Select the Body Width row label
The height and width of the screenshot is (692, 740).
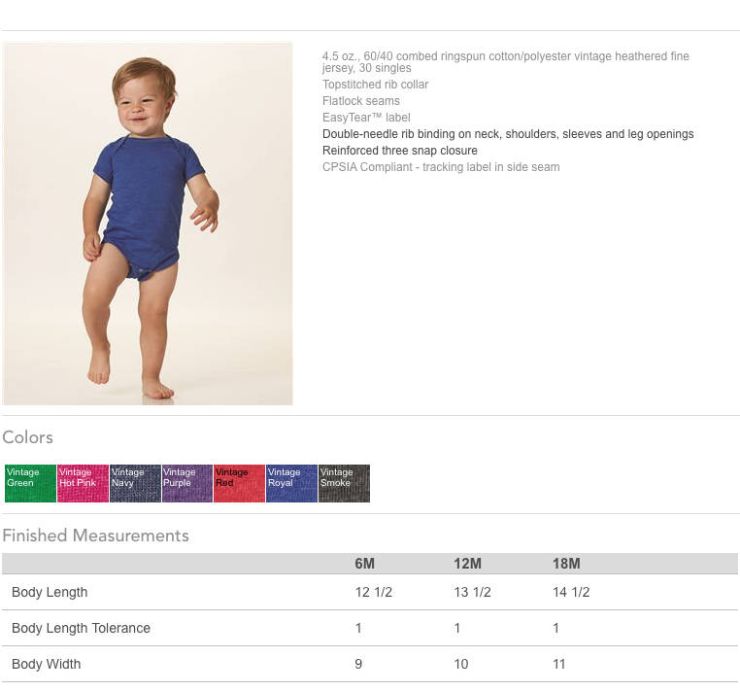[47, 664]
